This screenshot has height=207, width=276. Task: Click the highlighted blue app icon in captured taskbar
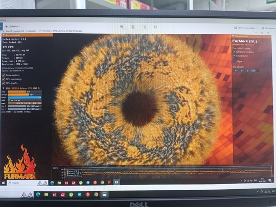[117, 182]
